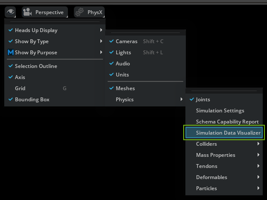
Task: Click the Shift + C shortcut text
Action: point(153,41)
